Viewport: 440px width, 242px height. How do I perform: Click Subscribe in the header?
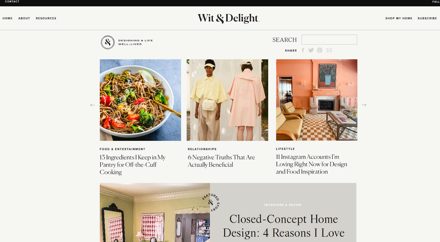pyautogui.click(x=427, y=18)
